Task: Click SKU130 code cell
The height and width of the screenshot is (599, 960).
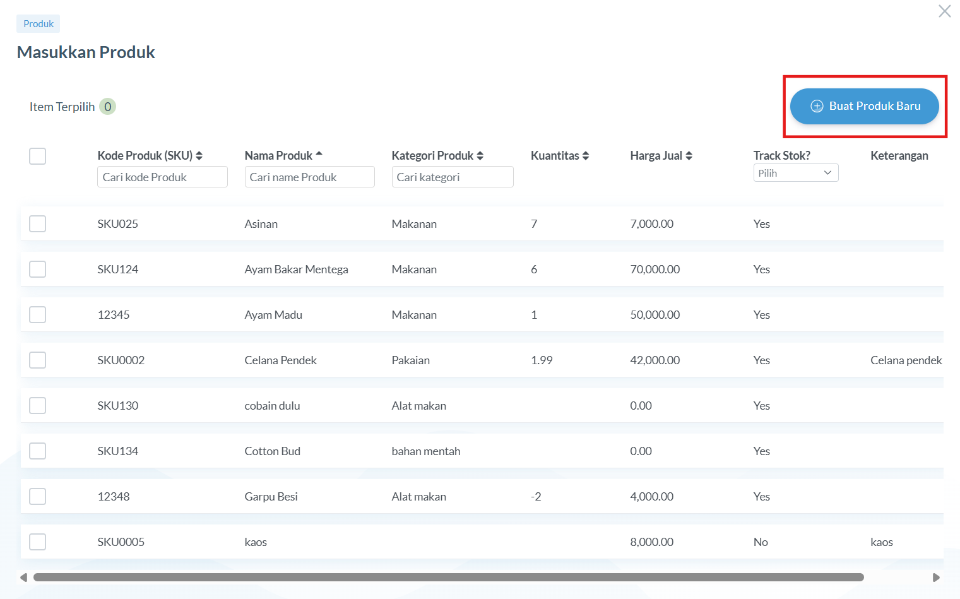Action: pos(118,406)
